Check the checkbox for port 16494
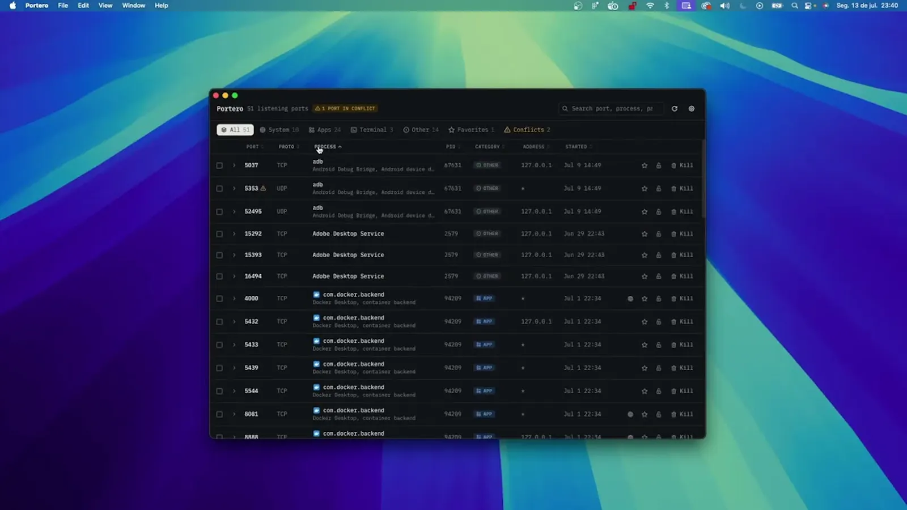 [219, 277]
